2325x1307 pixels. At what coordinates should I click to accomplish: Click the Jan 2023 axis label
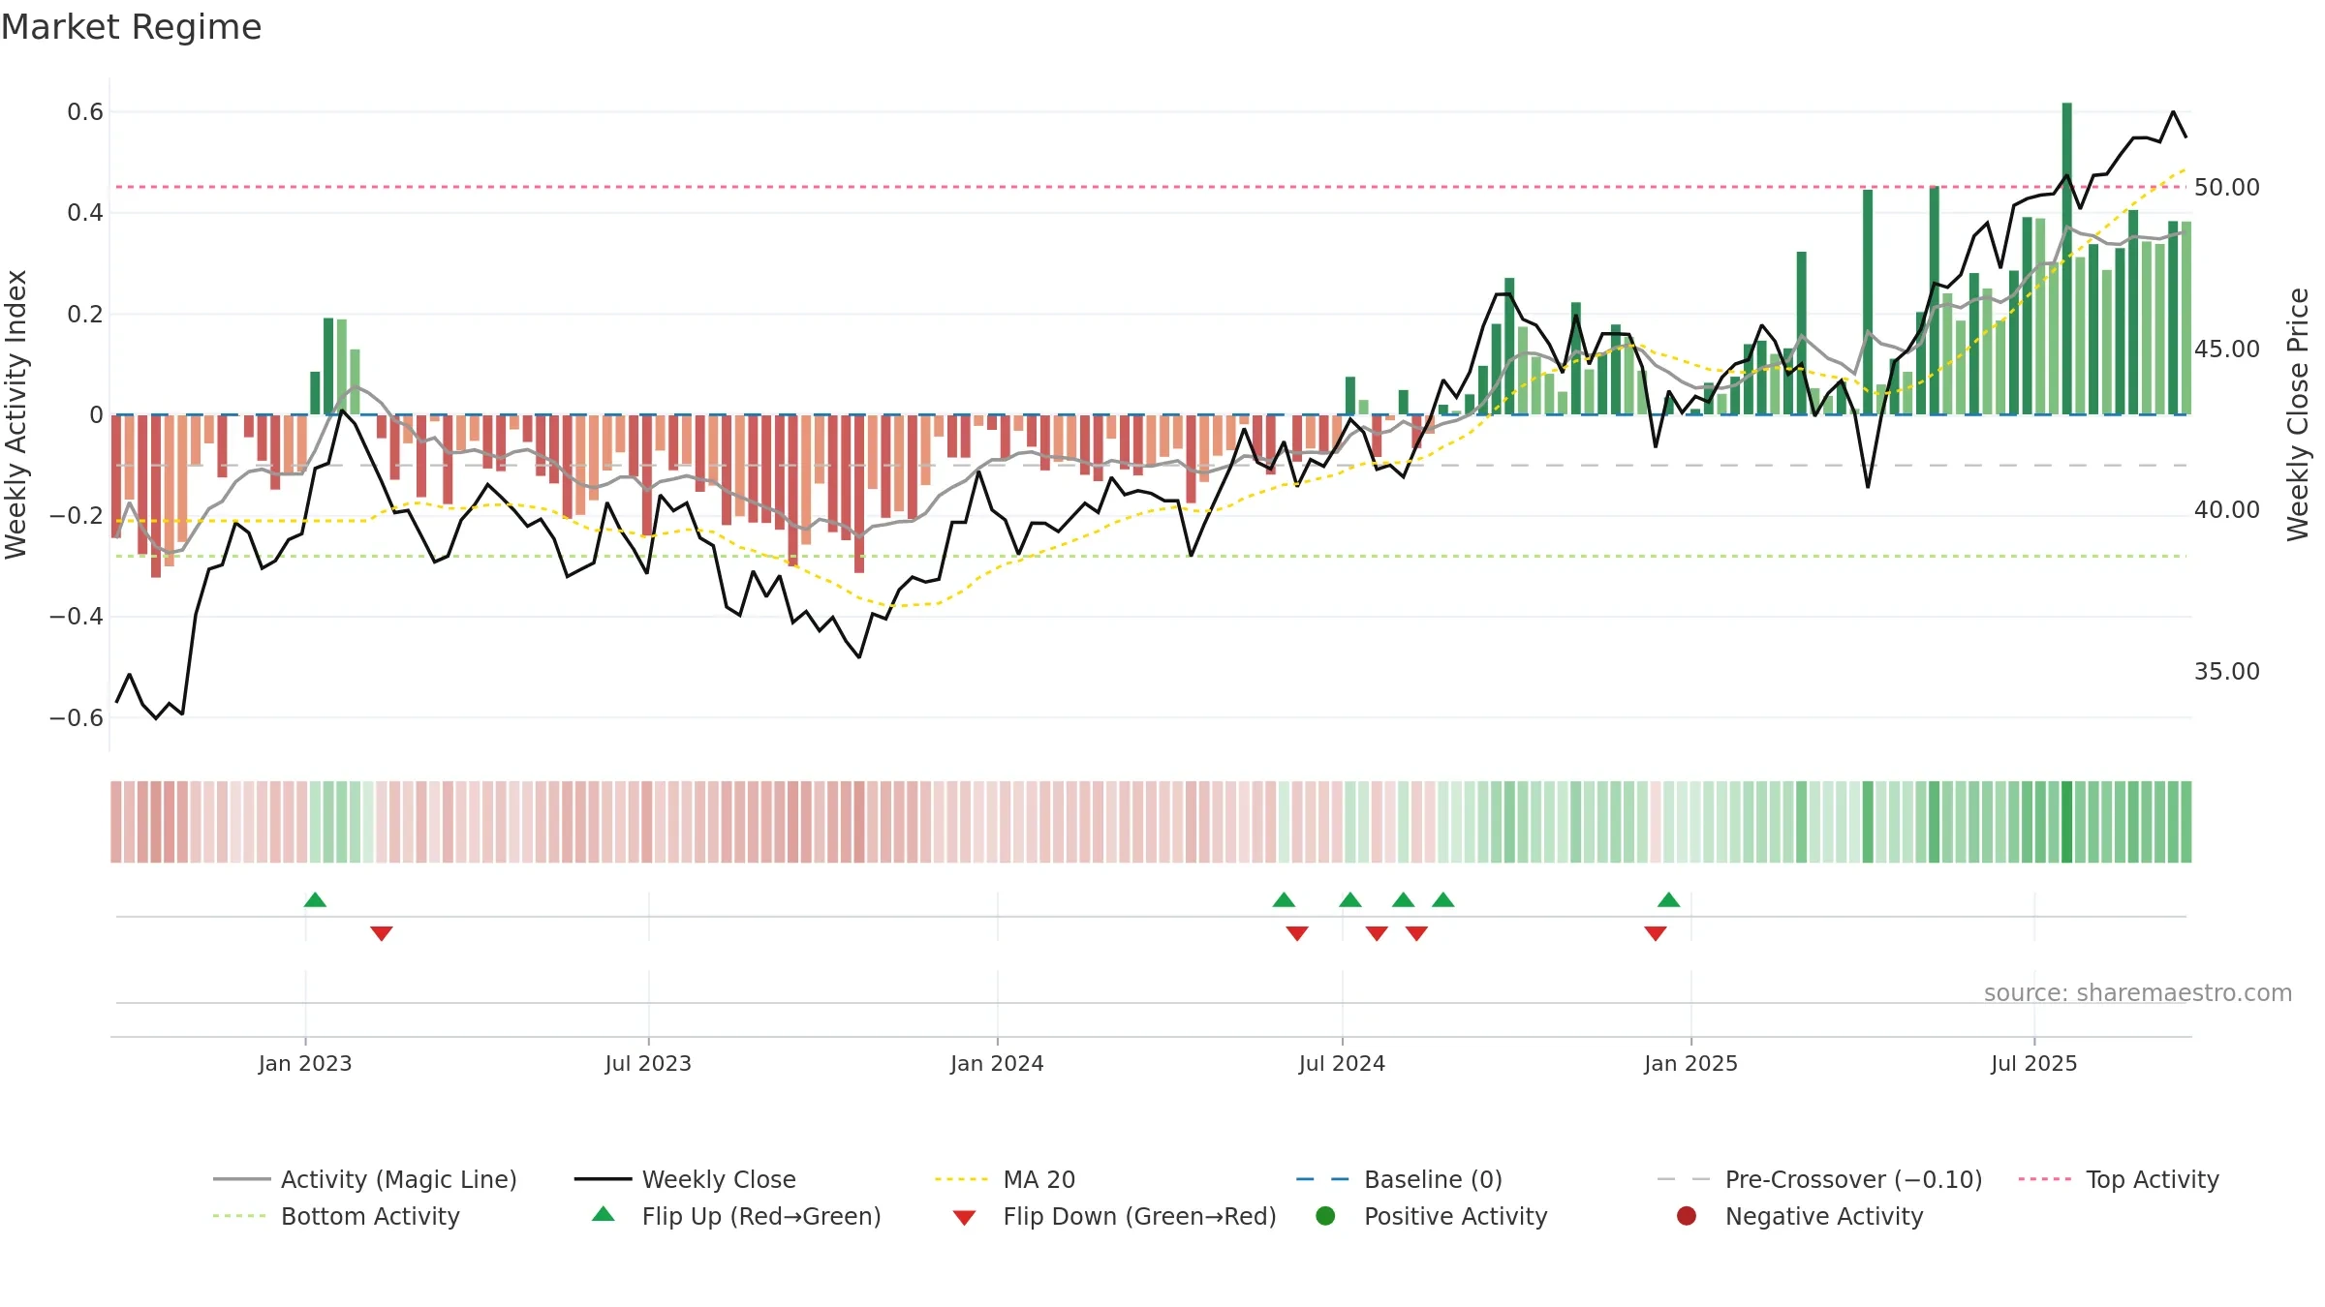pyautogui.click(x=305, y=1064)
